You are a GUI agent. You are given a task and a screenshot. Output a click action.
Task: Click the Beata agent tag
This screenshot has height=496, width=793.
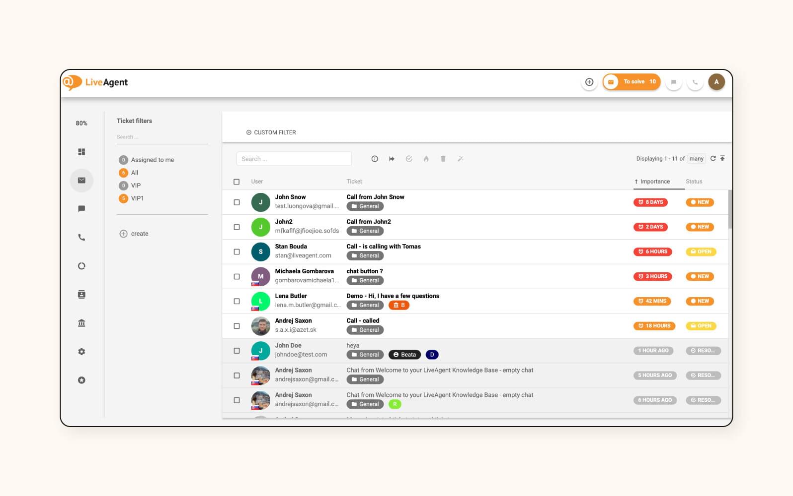[x=404, y=355]
